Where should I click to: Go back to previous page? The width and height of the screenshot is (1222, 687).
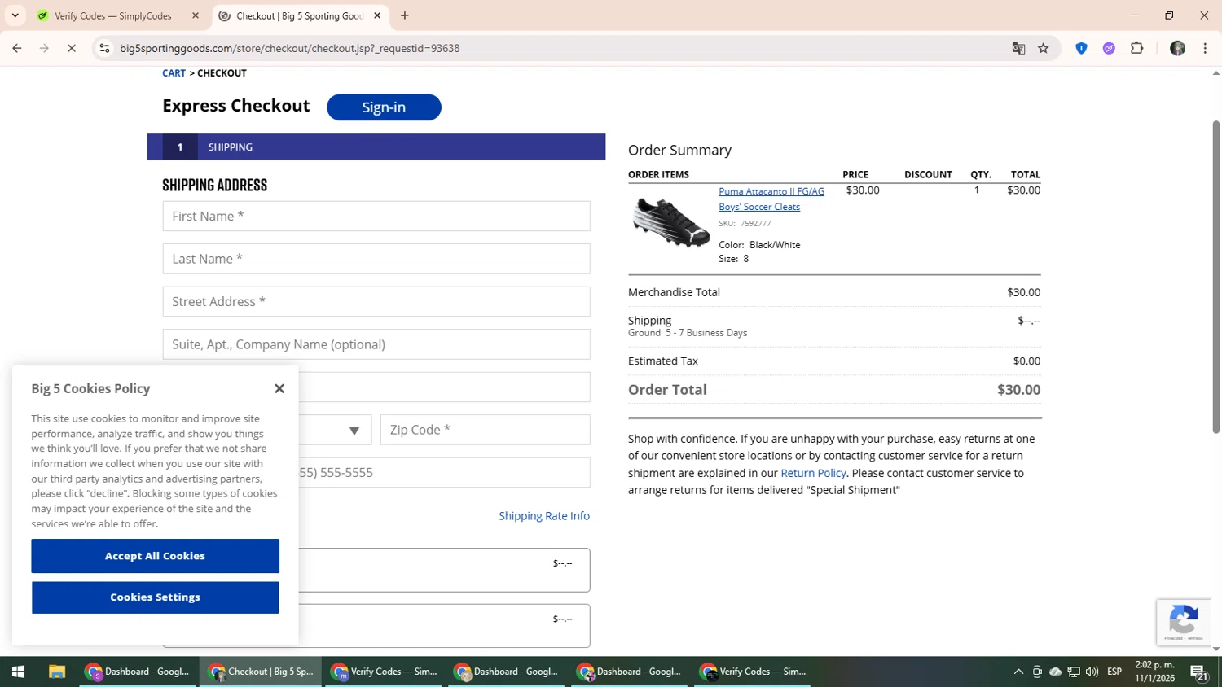pos(17,48)
